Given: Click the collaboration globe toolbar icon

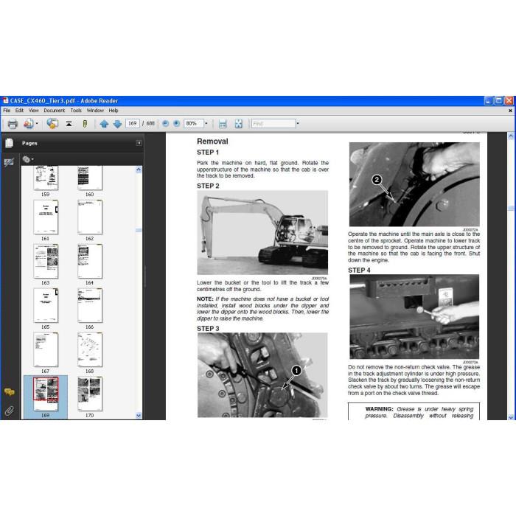Looking at the screenshot, I should (x=52, y=124).
